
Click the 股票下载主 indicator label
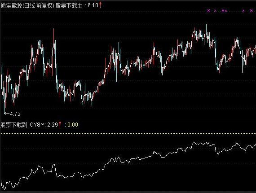pos(69,5)
